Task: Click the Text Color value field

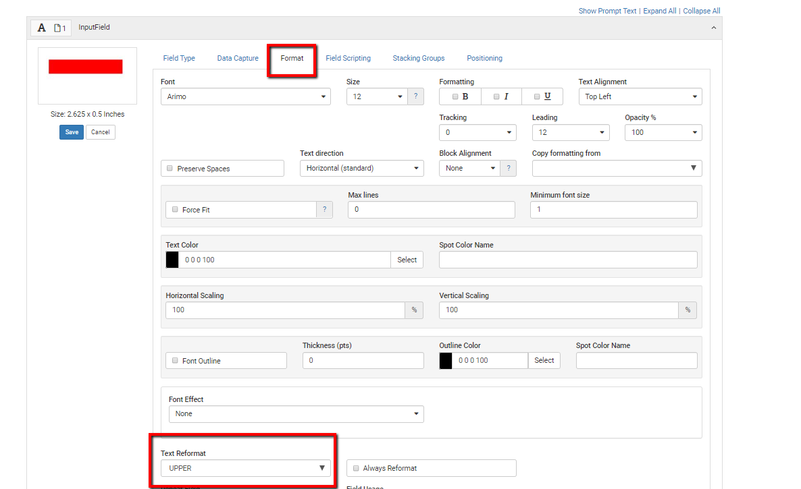Action: [x=284, y=260]
